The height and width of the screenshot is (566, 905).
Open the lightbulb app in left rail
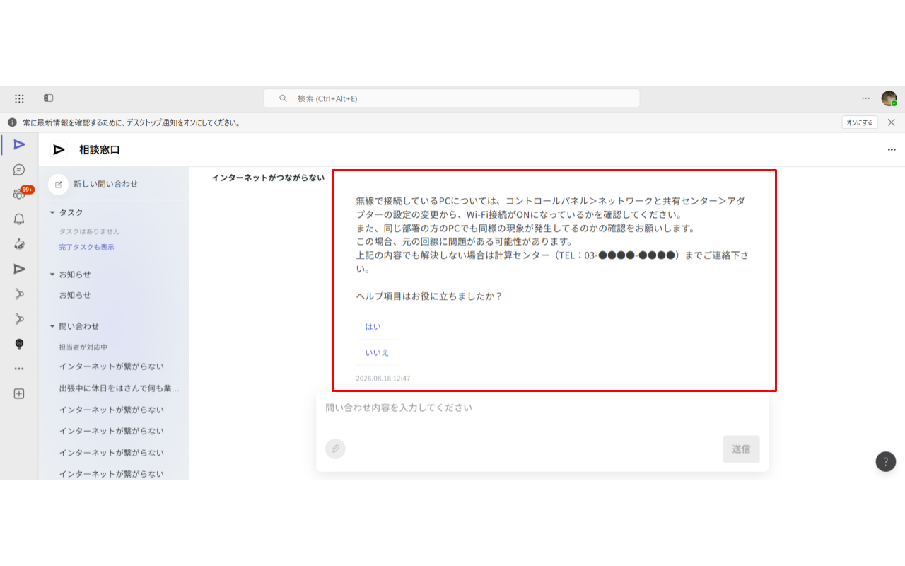tap(19, 344)
